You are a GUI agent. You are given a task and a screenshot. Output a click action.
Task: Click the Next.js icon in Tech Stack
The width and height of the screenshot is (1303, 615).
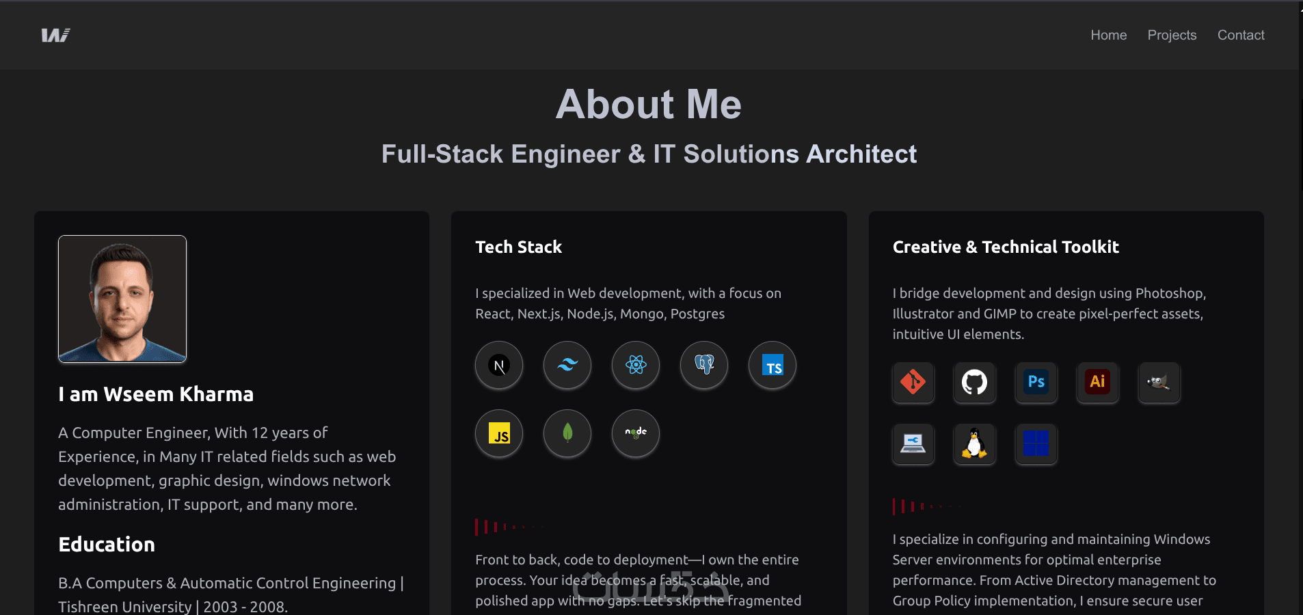tap(499, 366)
